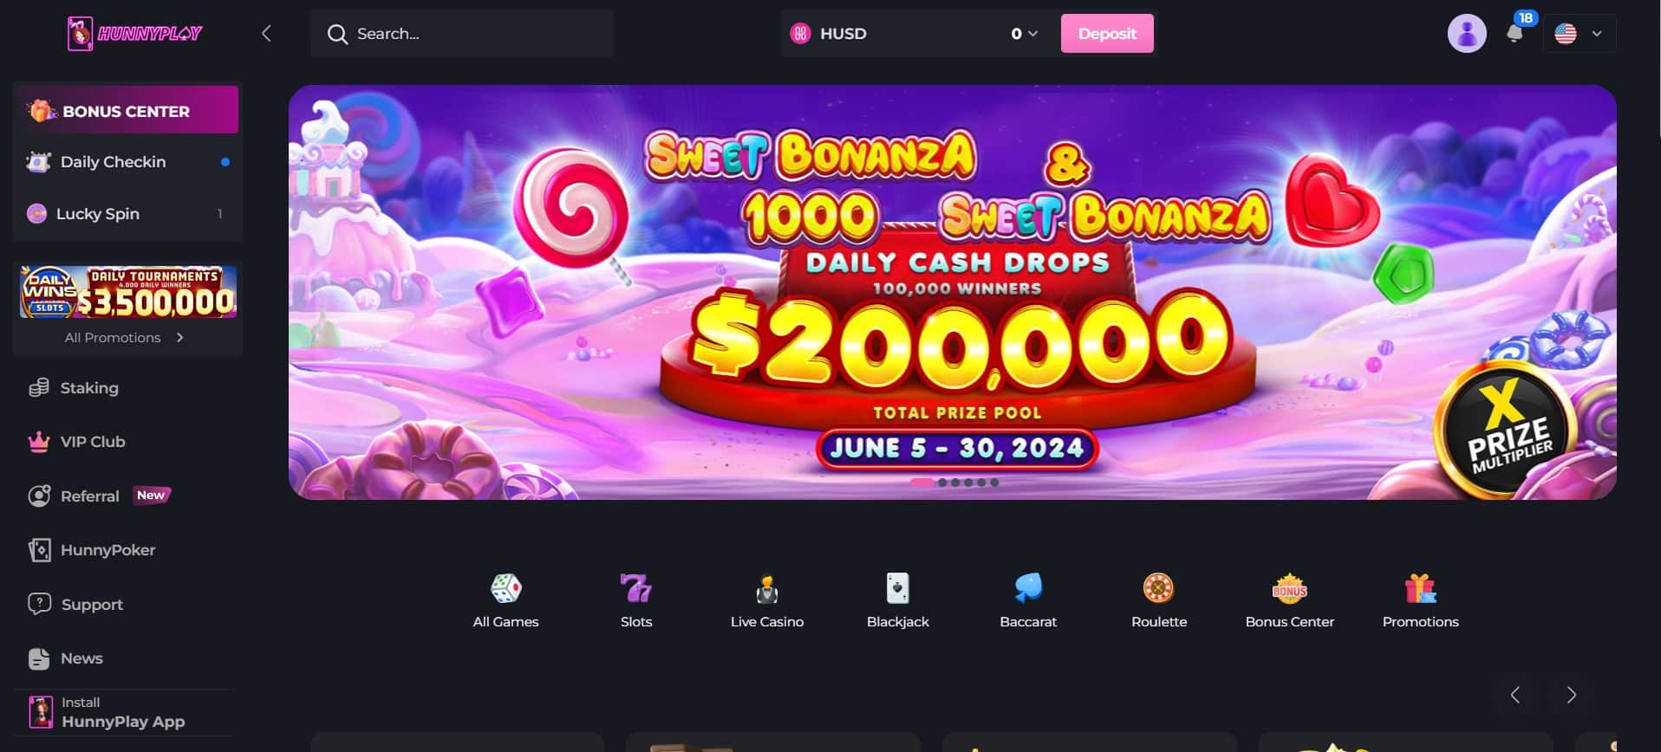Open the Blackjack card icon

[897, 588]
